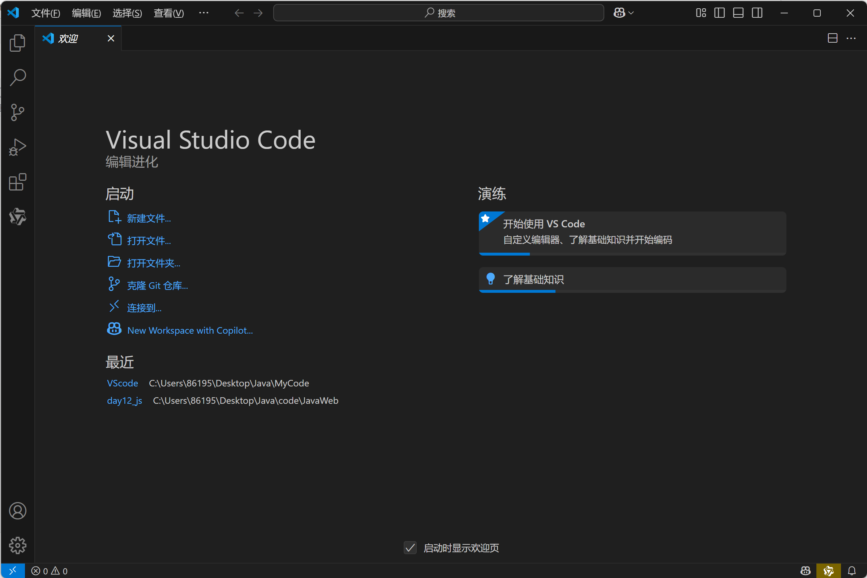Open the 文件(F) menu
867x578 pixels.
click(46, 13)
